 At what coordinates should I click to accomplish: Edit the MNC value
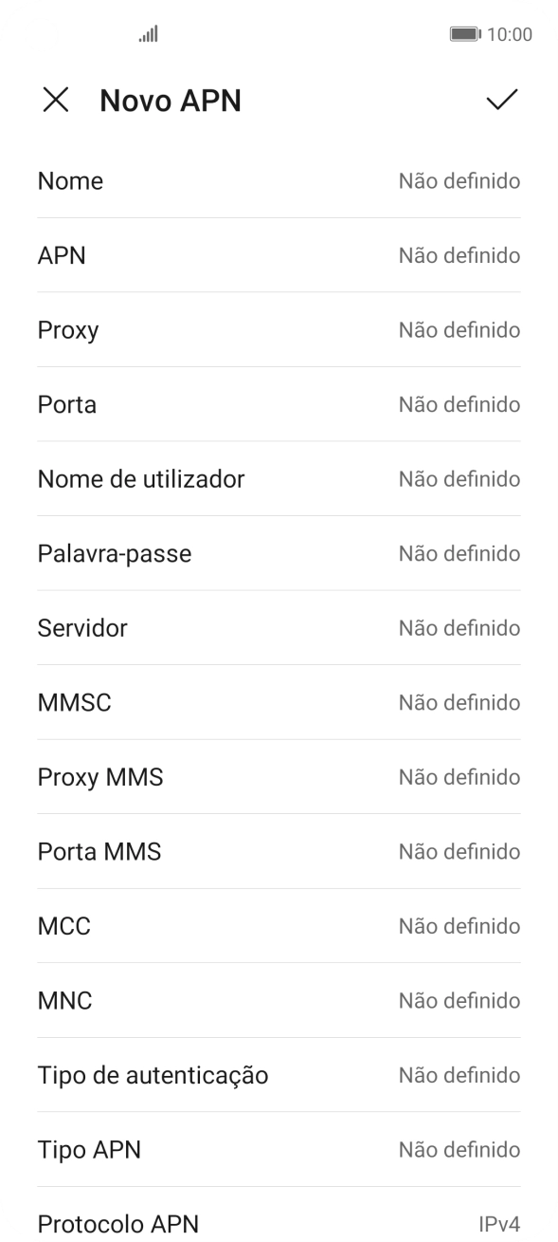tap(279, 1000)
